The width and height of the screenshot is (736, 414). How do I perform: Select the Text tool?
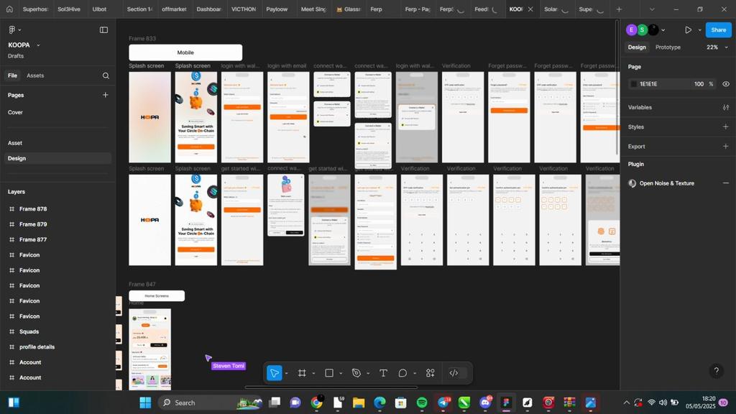click(x=384, y=373)
